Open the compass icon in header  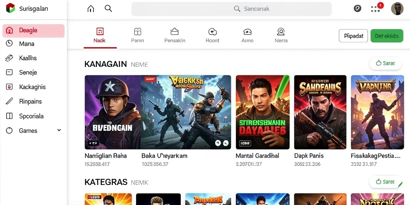357,9
